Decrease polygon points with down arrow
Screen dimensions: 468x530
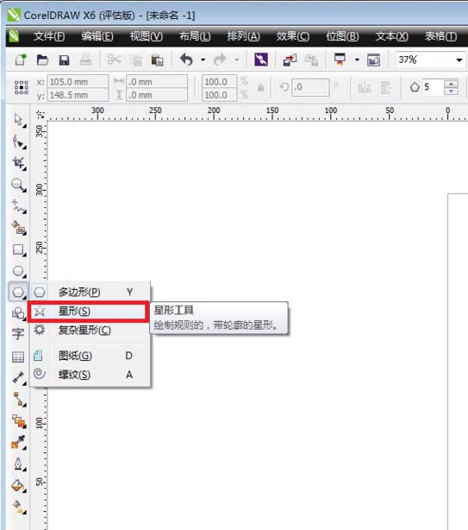click(x=451, y=91)
